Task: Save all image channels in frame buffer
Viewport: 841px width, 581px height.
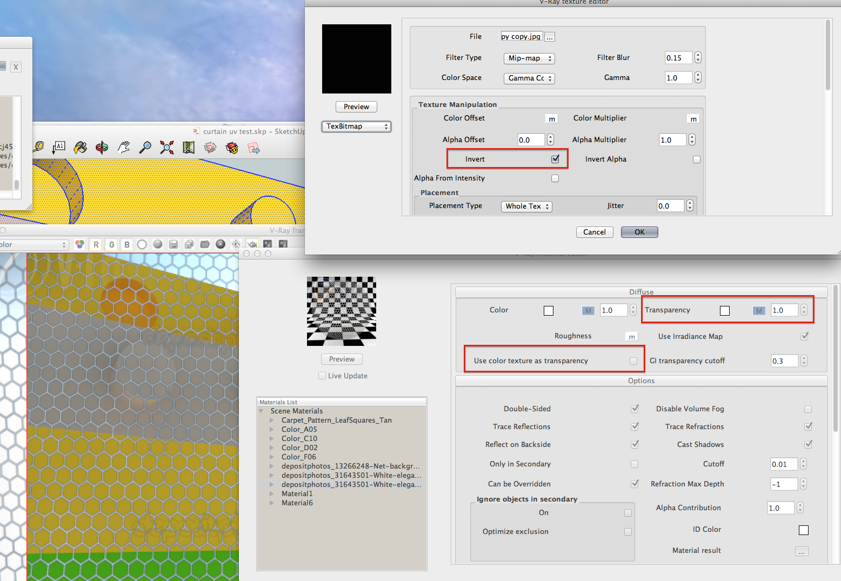Action: 189,244
